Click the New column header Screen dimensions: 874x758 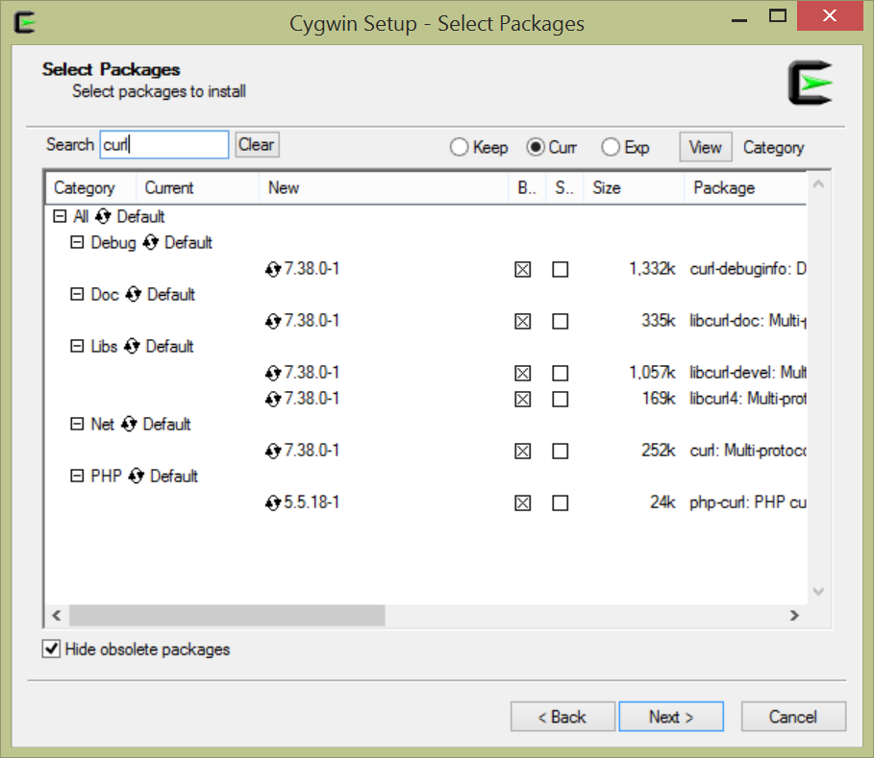[x=384, y=187]
